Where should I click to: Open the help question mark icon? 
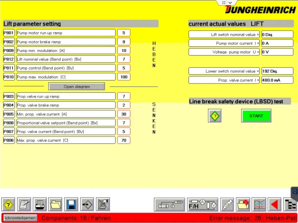click(x=8, y=204)
